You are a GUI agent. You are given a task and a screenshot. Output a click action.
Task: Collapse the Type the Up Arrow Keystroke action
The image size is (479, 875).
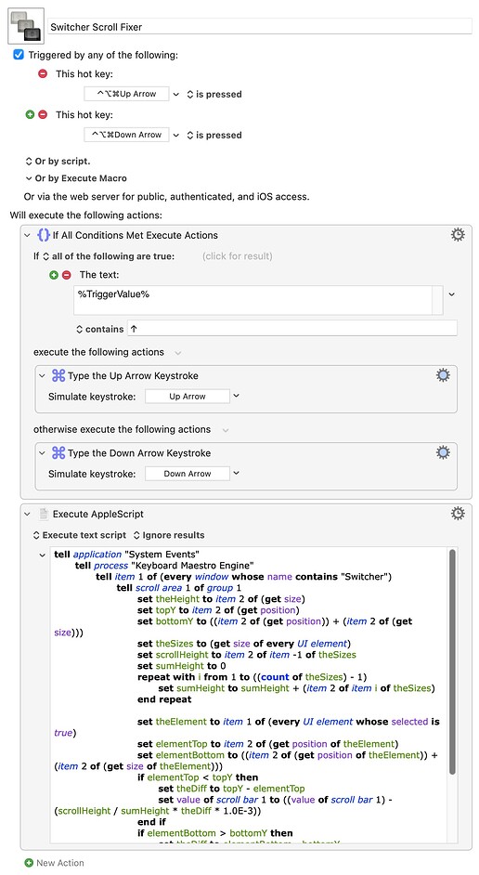tap(42, 376)
